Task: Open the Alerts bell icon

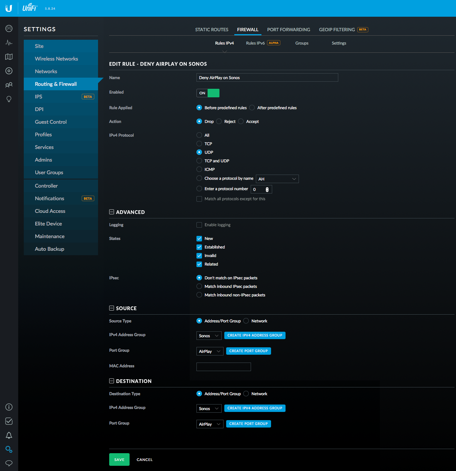Action: point(9,435)
